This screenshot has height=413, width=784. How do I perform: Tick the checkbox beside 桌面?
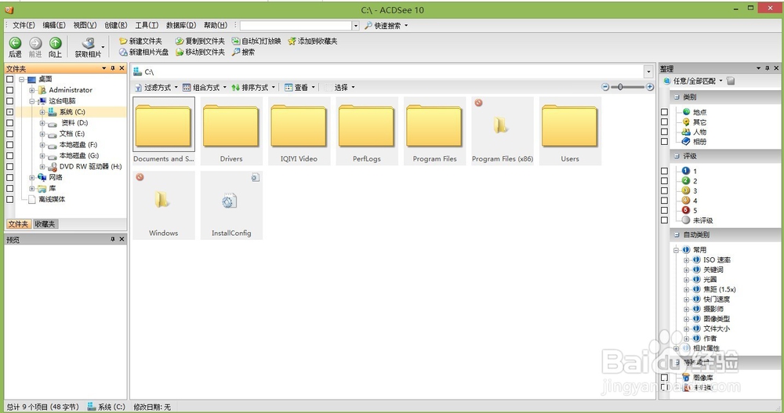[9, 79]
